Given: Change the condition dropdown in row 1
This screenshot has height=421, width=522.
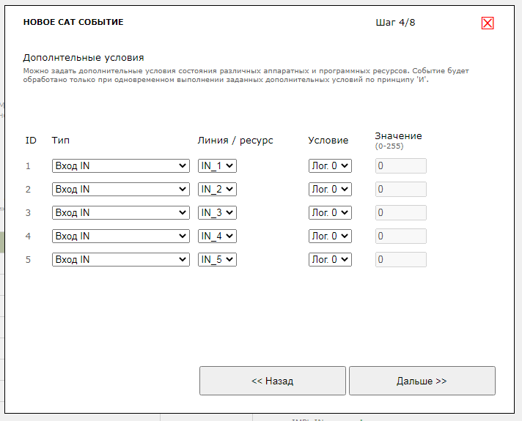Looking at the screenshot, I should pos(330,166).
